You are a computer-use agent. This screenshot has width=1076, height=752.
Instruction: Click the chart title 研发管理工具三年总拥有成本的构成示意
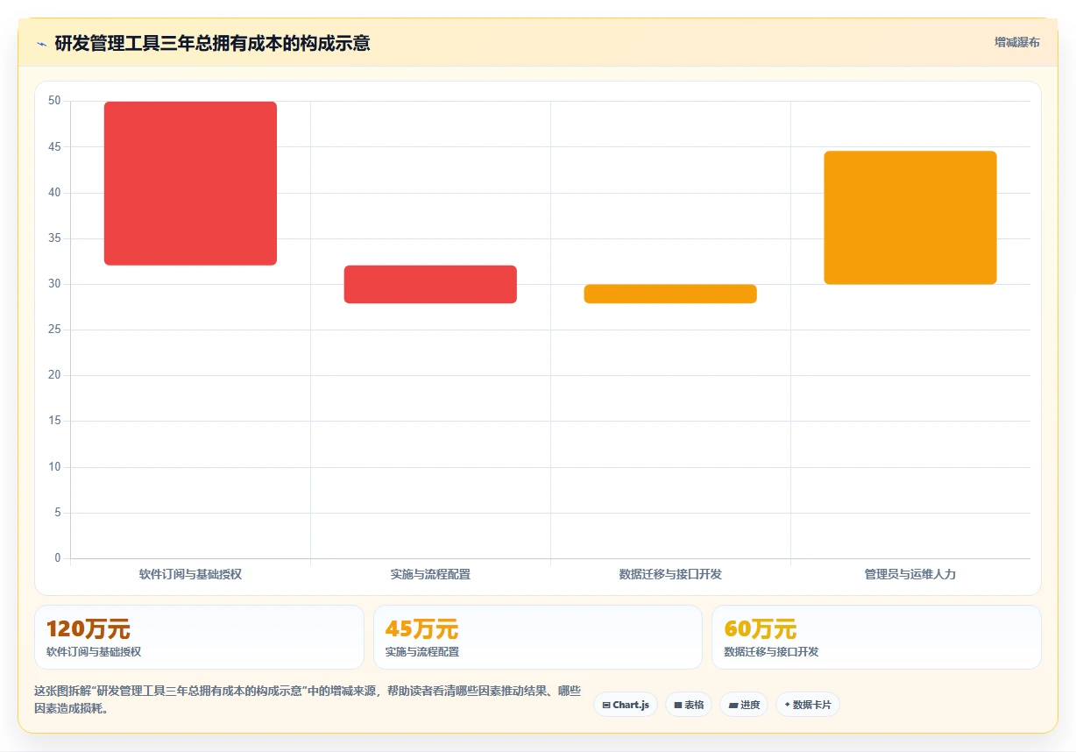point(212,43)
